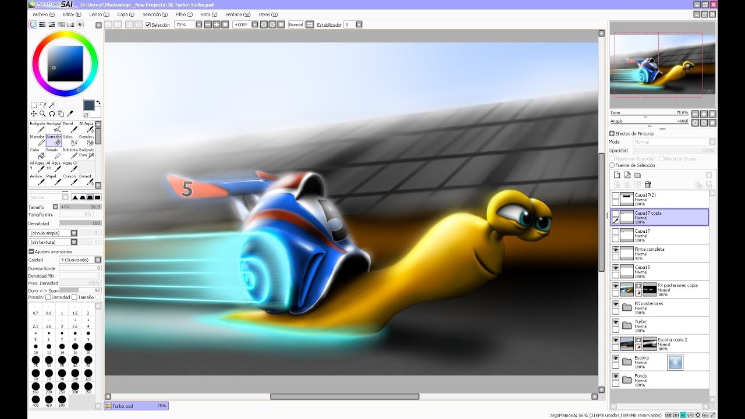Choose the Aerógraf airbrush tool
Image resolution: width=745 pixels, height=419 pixels.
coord(54,127)
